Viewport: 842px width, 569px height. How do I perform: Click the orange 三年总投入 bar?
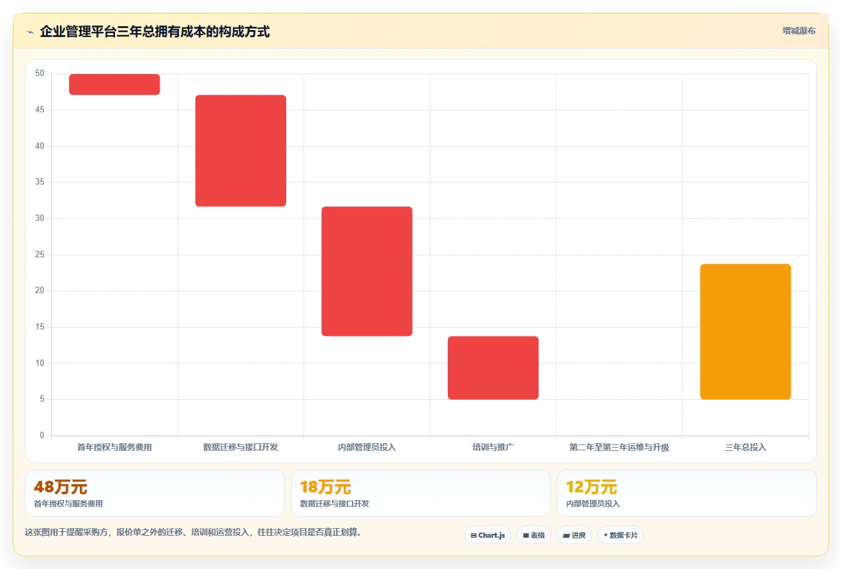point(746,332)
